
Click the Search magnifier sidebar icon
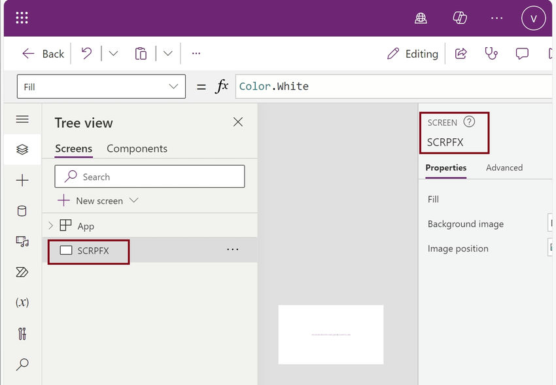coord(22,365)
